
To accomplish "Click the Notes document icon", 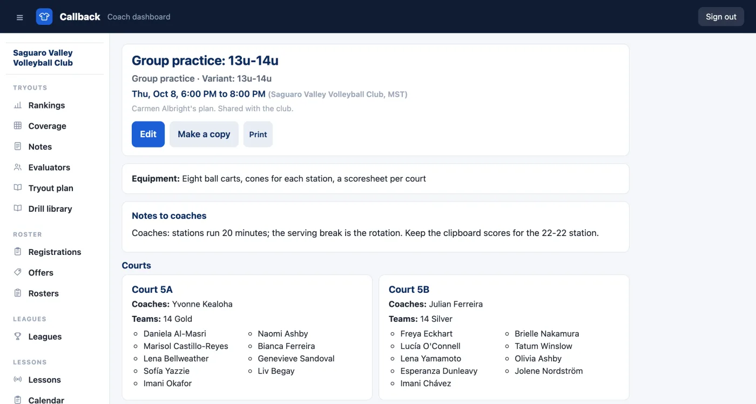I will point(18,146).
